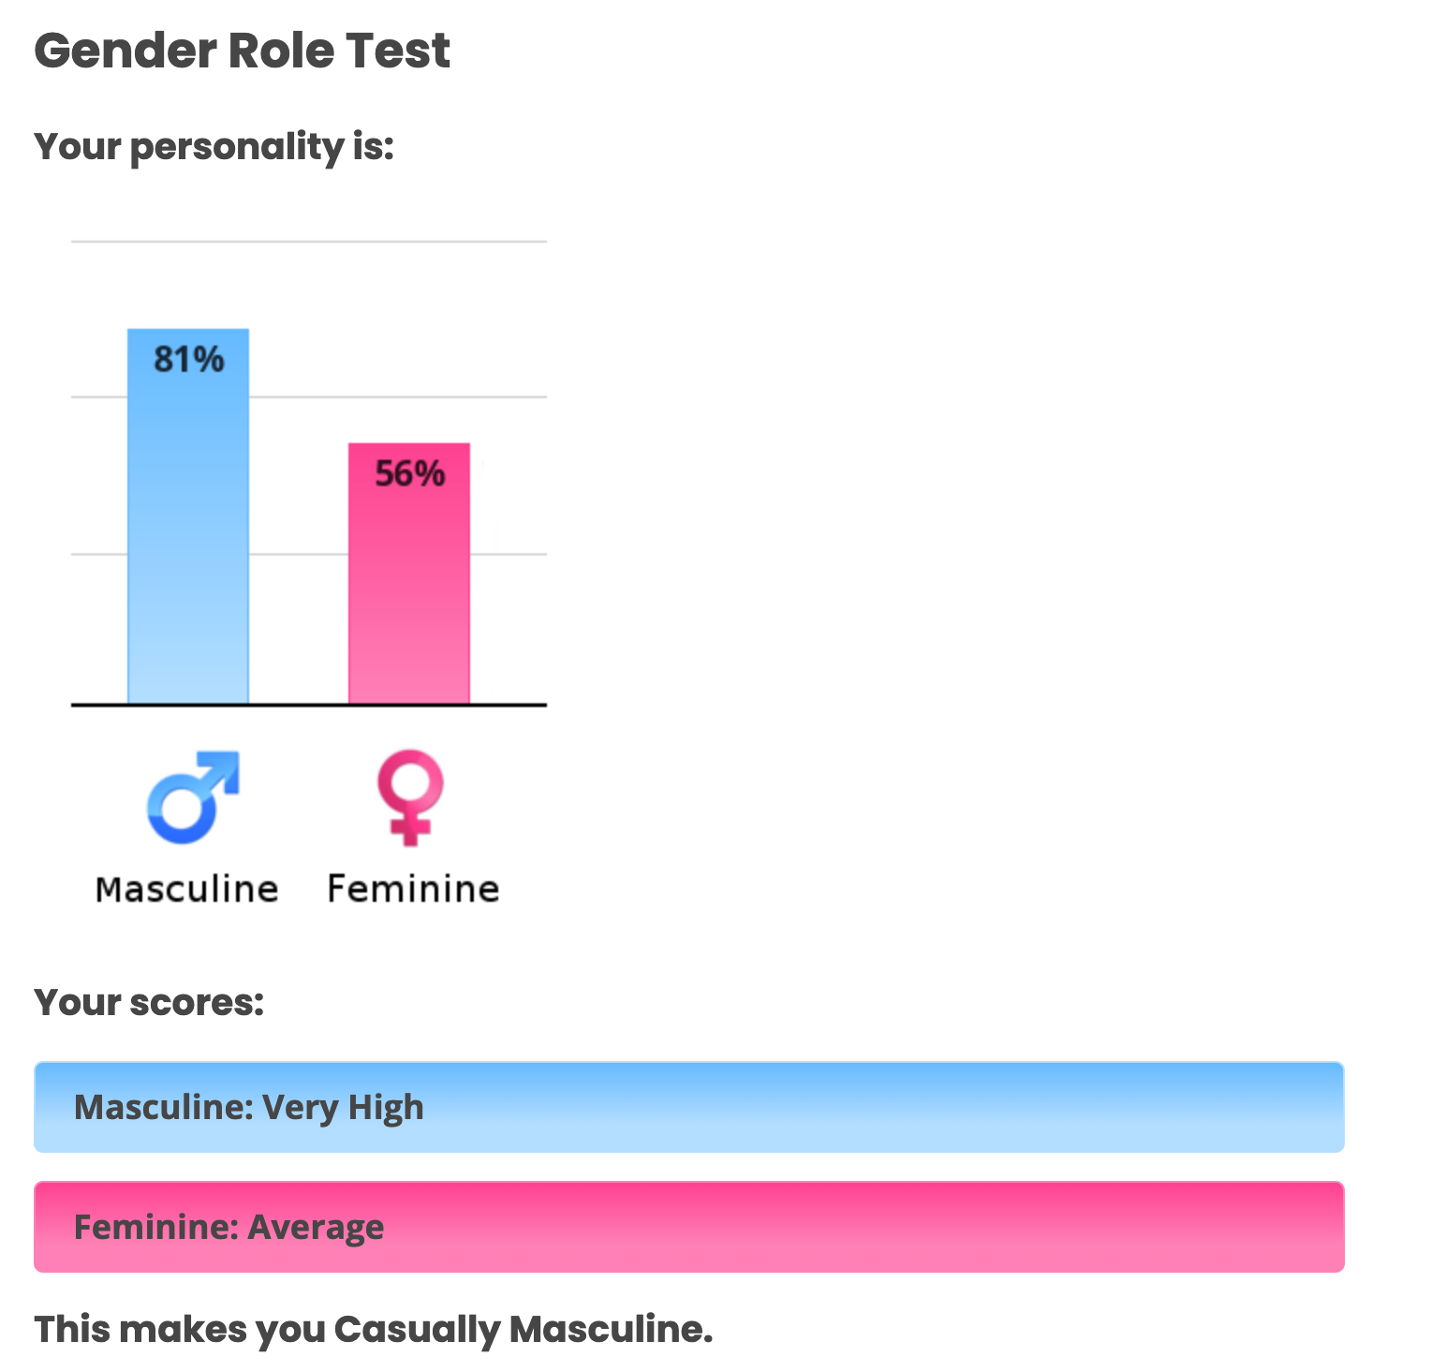
Task: Select the 'Masculine: Very High' score bar
Action: 688,1107
